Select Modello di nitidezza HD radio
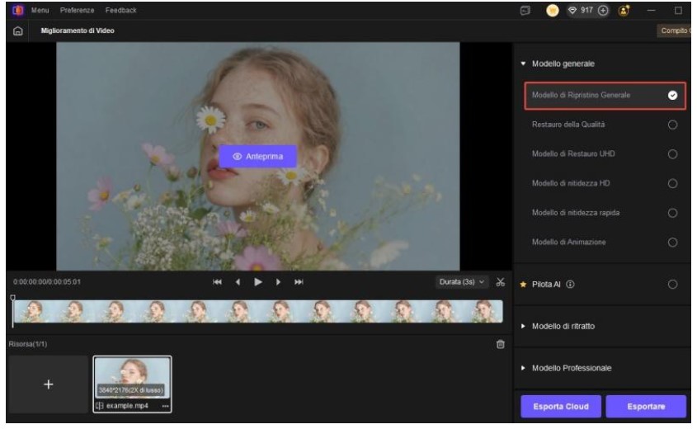697x429 pixels. click(x=672, y=184)
